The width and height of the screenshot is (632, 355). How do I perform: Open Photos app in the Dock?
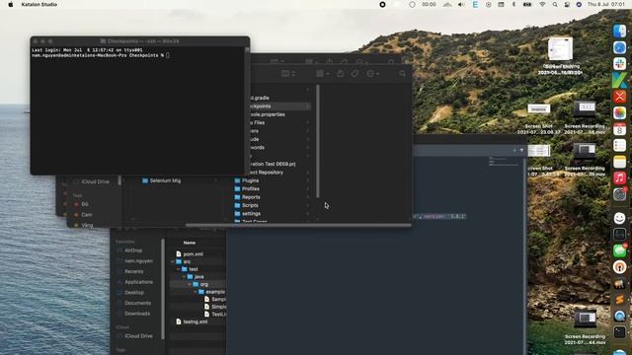pos(619,113)
